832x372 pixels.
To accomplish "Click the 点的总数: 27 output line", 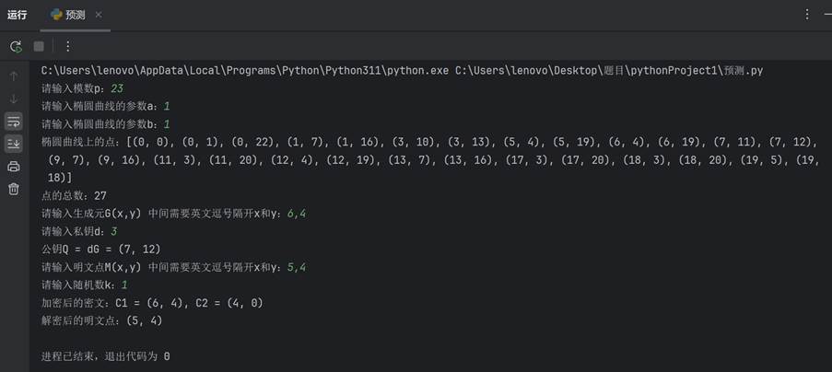I will [75, 195].
